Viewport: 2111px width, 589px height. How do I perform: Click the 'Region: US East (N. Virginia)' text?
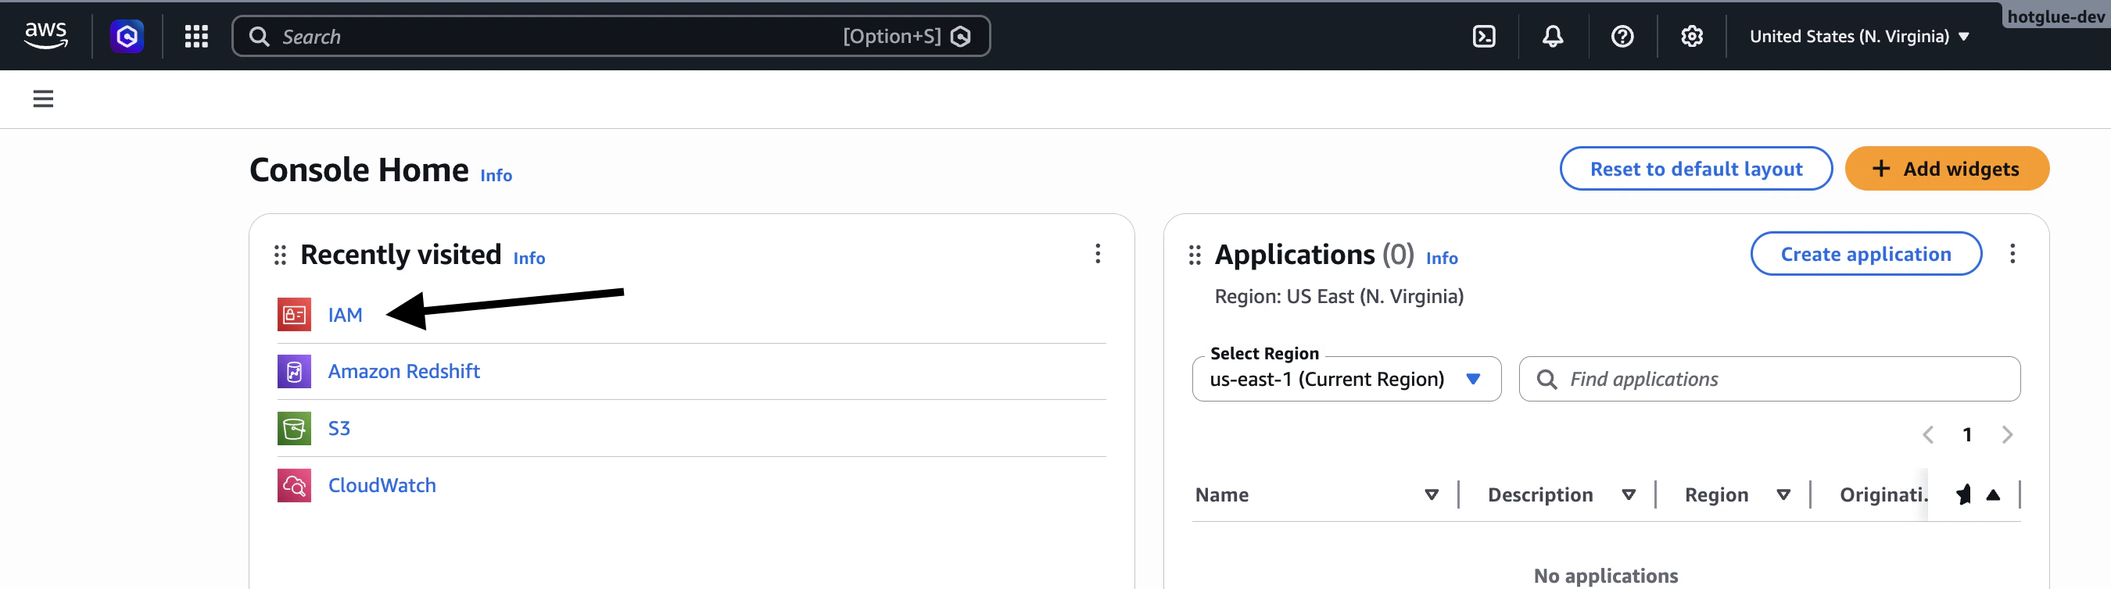[1339, 297]
